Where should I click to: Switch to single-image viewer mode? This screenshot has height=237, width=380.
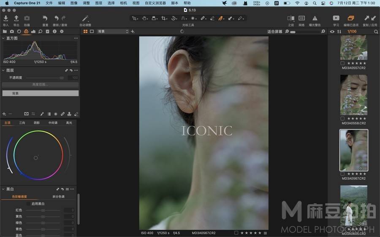92,32
